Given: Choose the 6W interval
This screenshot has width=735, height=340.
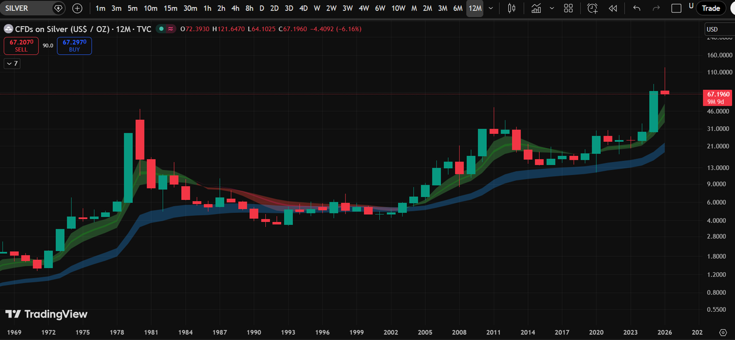Looking at the screenshot, I should point(380,9).
